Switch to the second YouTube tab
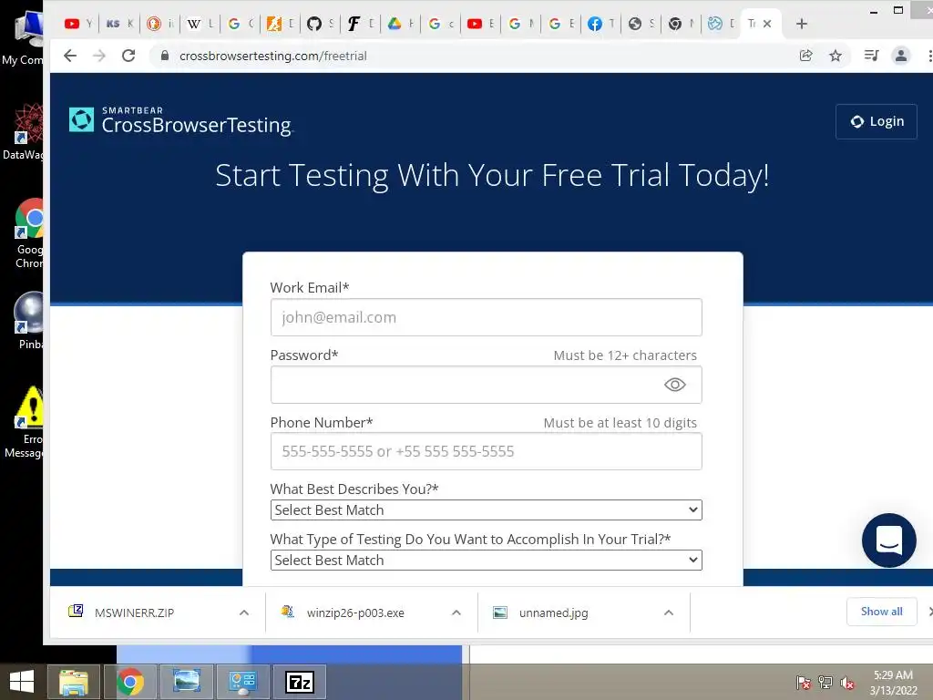Screen dimensions: 933x700 (x=480, y=24)
